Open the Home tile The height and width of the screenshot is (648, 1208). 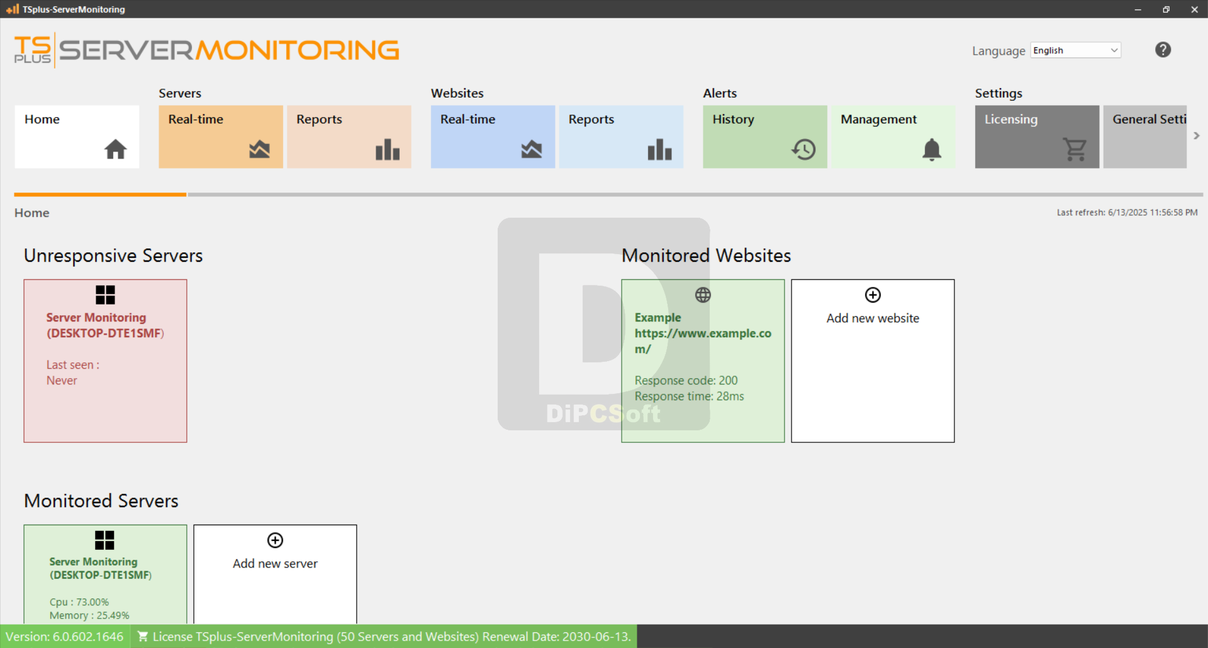pyautogui.click(x=77, y=137)
